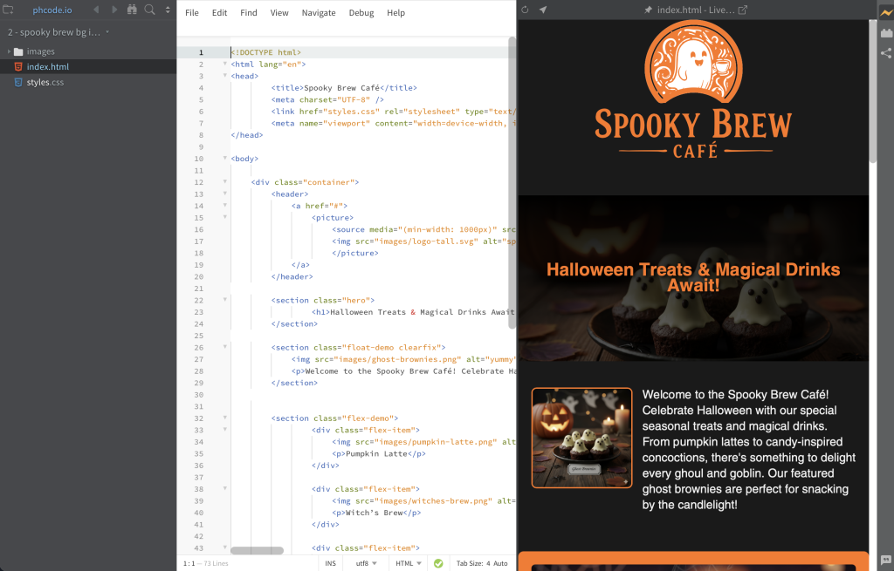Pop out live preview to new window
This screenshot has height=571, width=894.
pos(743,10)
